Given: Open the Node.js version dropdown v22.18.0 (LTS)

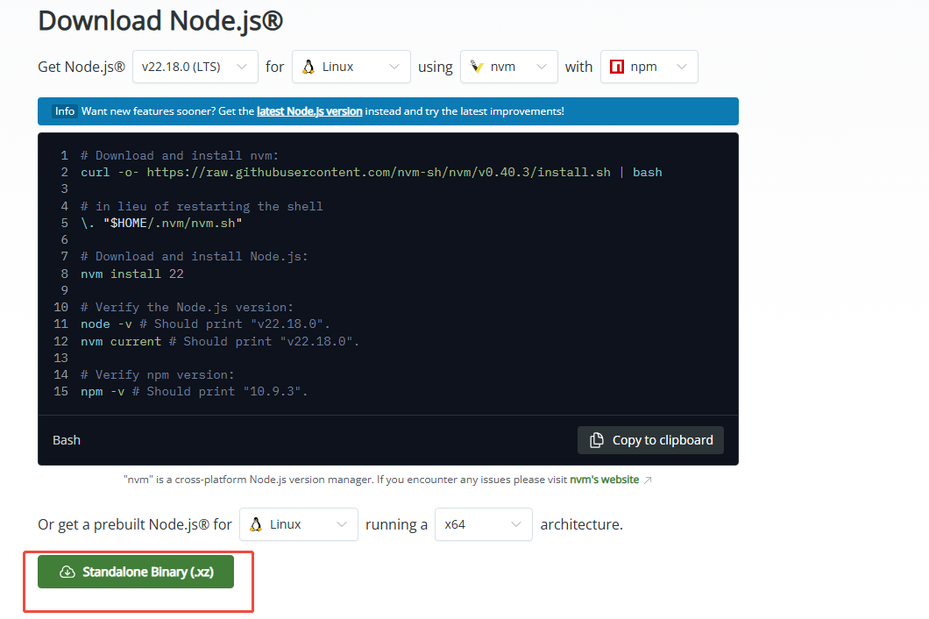Looking at the screenshot, I should (x=195, y=67).
